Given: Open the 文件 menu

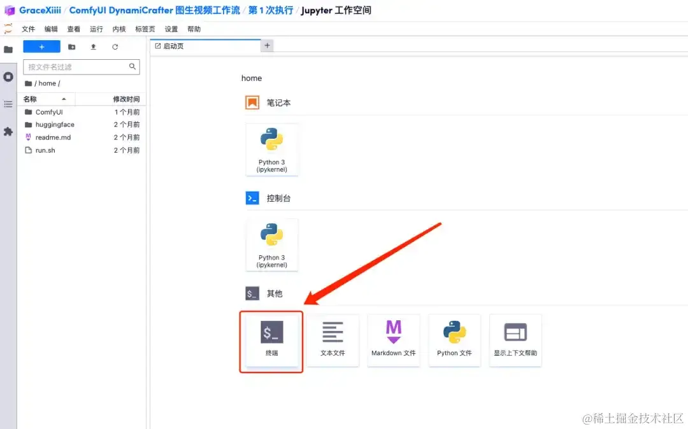Looking at the screenshot, I should 28,29.
